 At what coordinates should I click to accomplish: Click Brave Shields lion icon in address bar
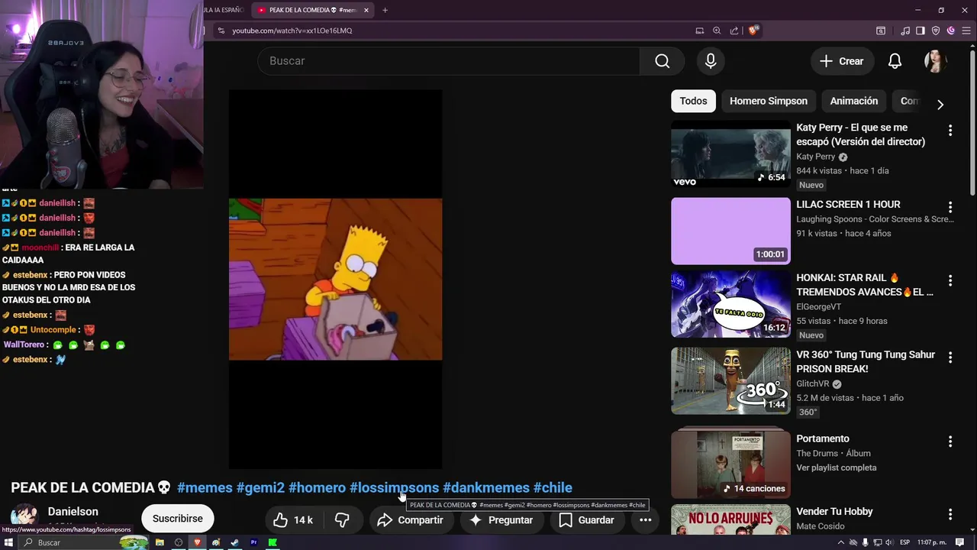753,31
